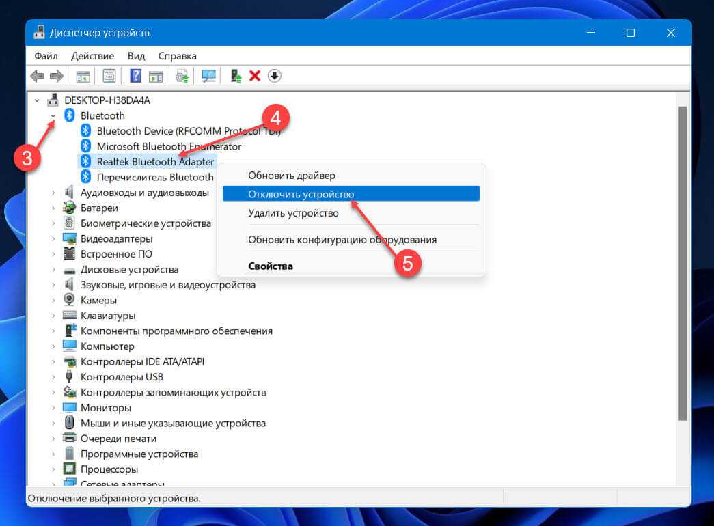Screen dimensions: 714x526
Task: Click the blue Help question-mark toolbar icon
Action: pyautogui.click(x=136, y=76)
